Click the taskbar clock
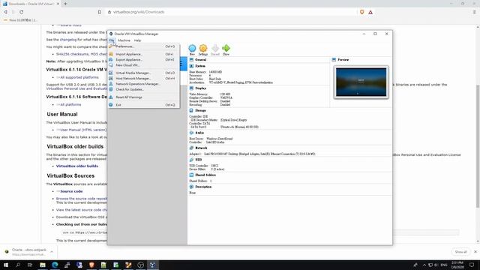This screenshot has width=480, height=270. (x=457, y=265)
